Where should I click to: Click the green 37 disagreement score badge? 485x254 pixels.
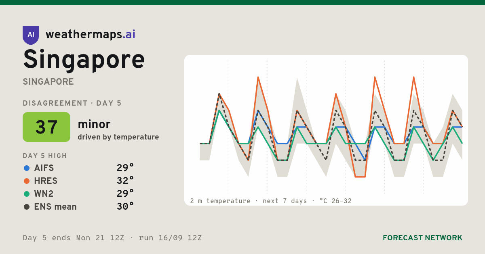point(46,127)
